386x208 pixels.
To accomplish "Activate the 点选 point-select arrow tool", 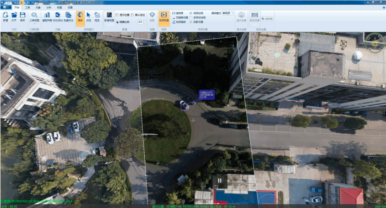I will tap(89, 17).
